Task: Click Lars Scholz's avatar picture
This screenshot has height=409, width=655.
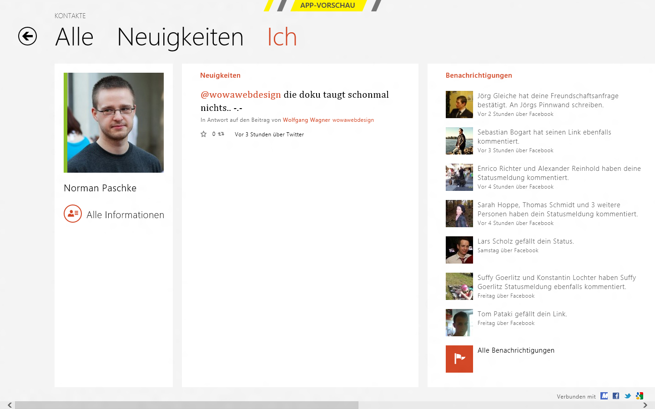Action: tap(459, 250)
